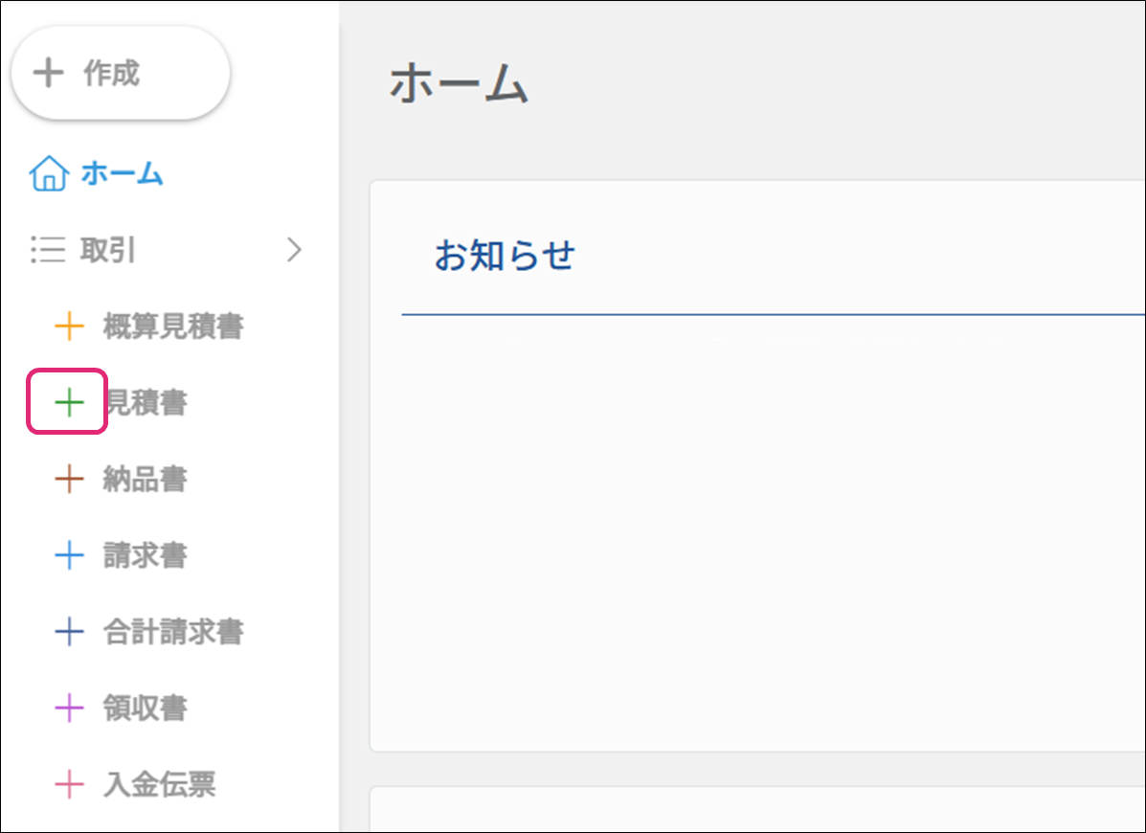Open the 領収書 entry
Screen dimensions: 1146x833
(x=145, y=709)
